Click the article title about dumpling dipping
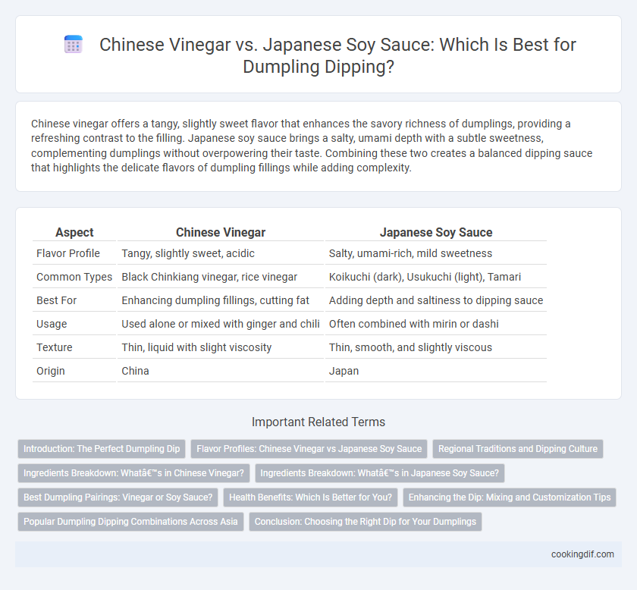Viewport: 637px width, 590px height. point(337,55)
